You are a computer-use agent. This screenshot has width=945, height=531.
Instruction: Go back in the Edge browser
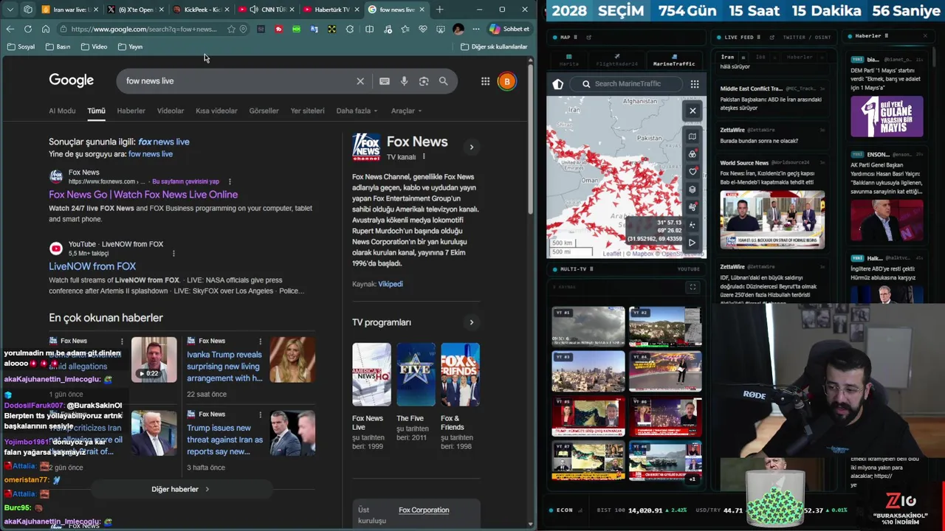(10, 29)
